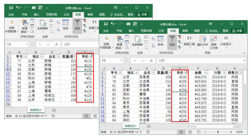The width and height of the screenshot is (251, 139).
Task: Collapse the ribbon in front window
Action: (x=244, y=53)
